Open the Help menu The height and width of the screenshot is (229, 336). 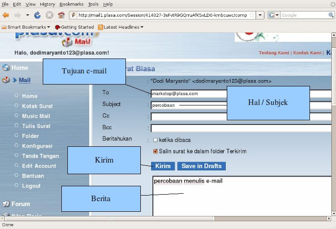pyautogui.click(x=108, y=4)
